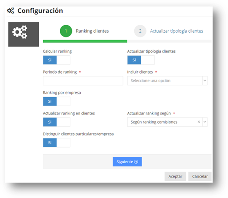Focus the Período de ranking input field

click(x=83, y=81)
